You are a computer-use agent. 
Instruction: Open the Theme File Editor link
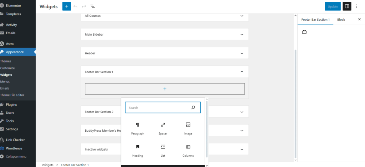12,95
